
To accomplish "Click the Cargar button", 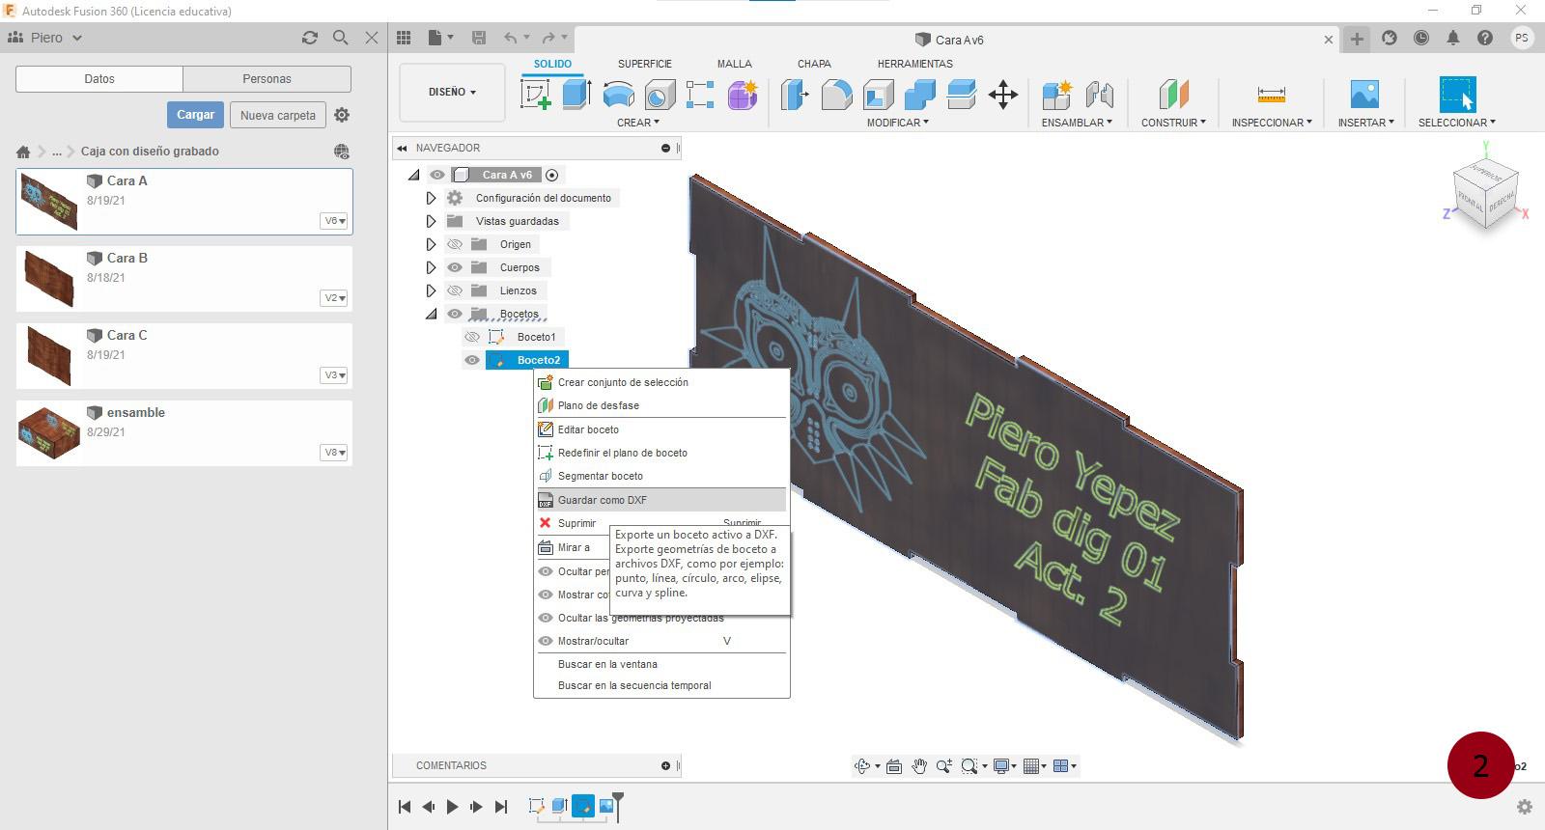I will [x=195, y=115].
